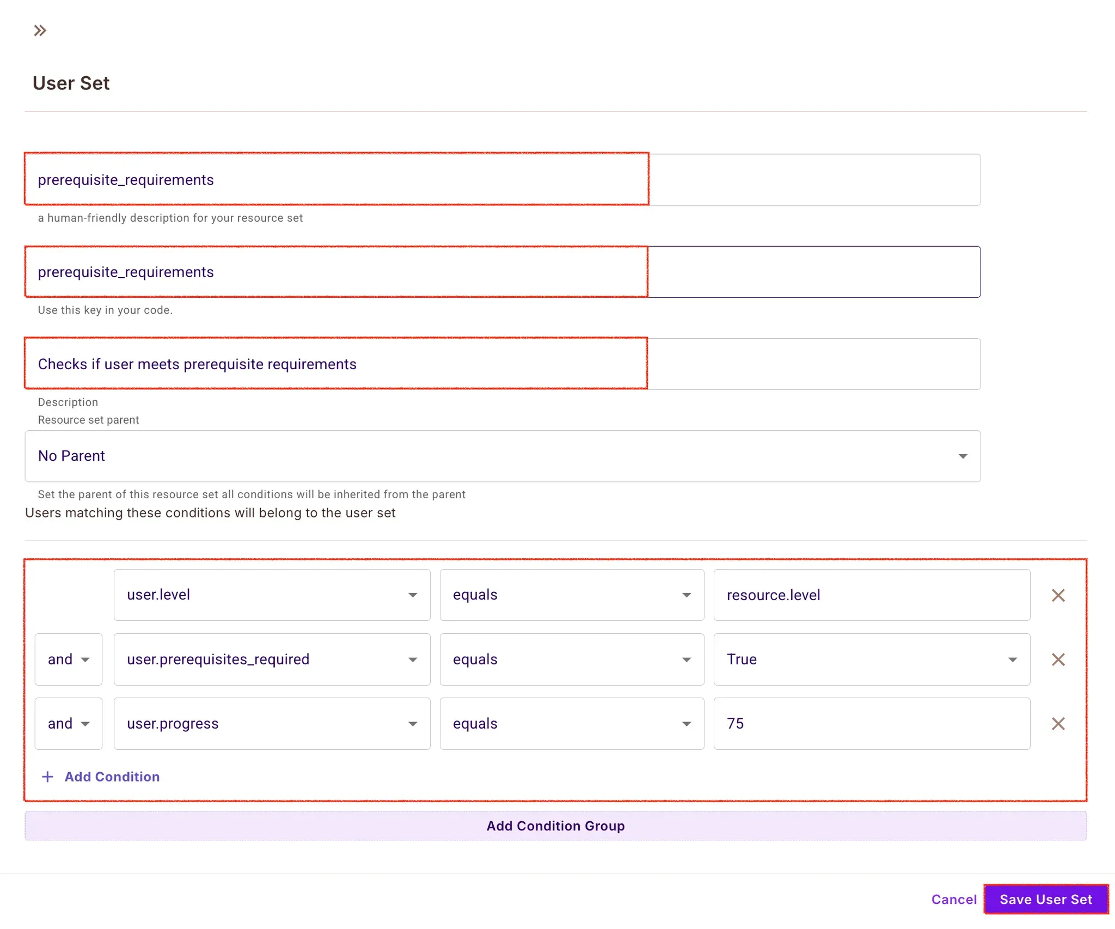Image resolution: width=1115 pixels, height=929 pixels.
Task: Remove the user.level condition row
Action: [1058, 595]
